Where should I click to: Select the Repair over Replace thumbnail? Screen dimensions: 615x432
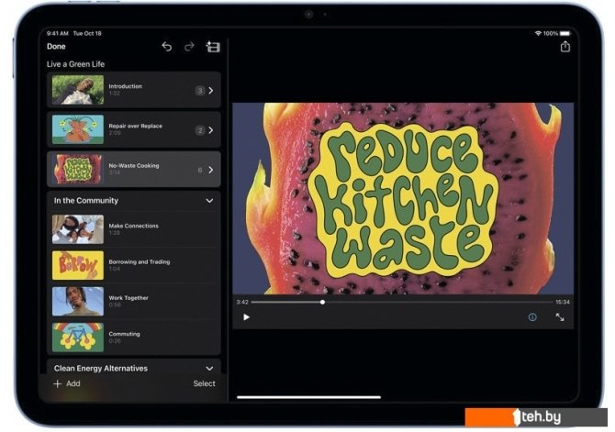[78, 129]
